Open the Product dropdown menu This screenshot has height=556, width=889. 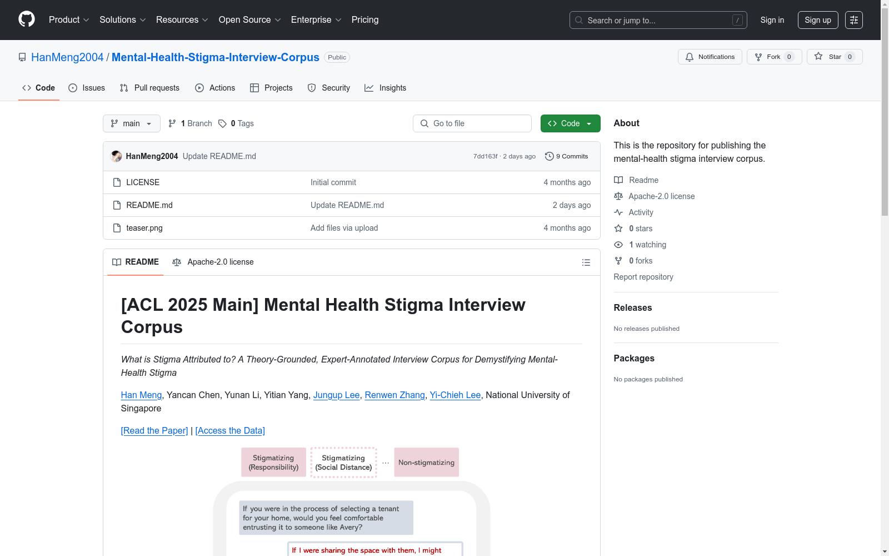(x=69, y=20)
